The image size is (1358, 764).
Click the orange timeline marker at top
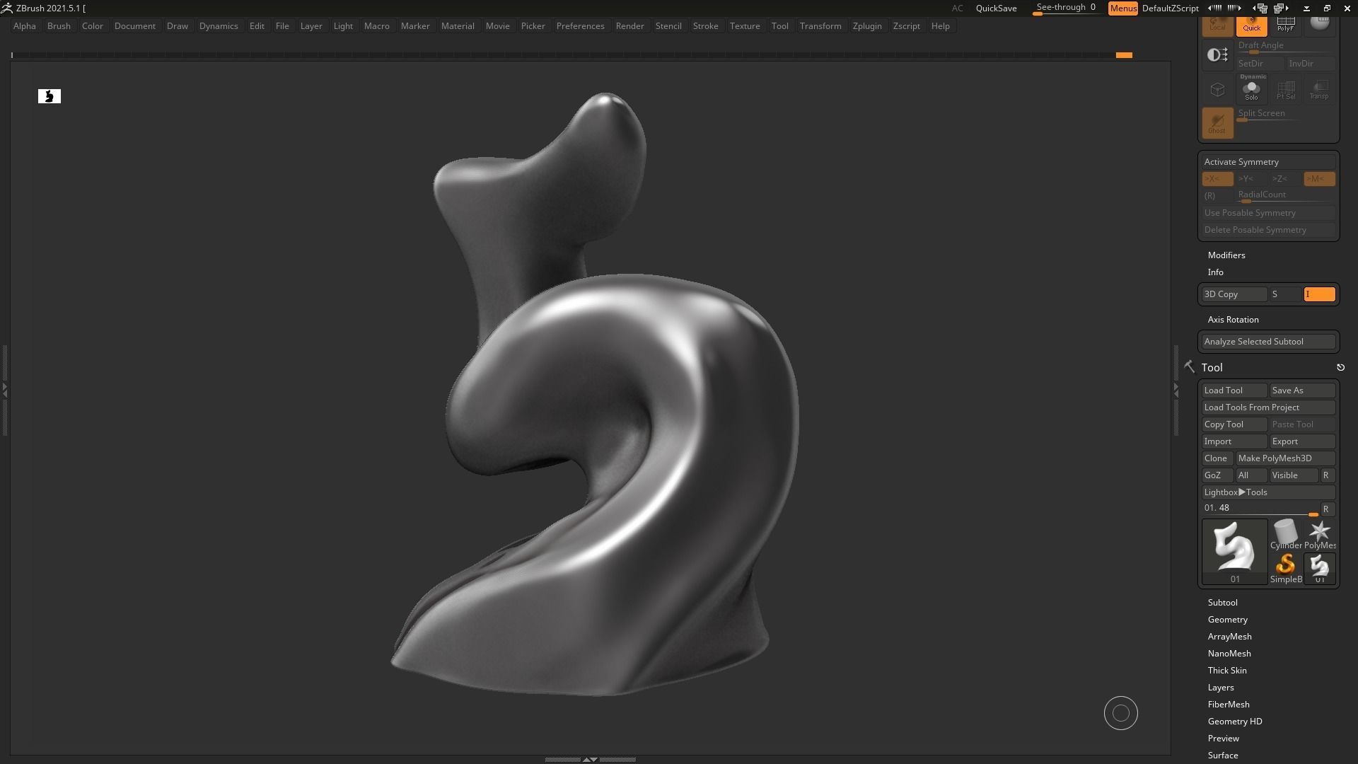click(1124, 55)
